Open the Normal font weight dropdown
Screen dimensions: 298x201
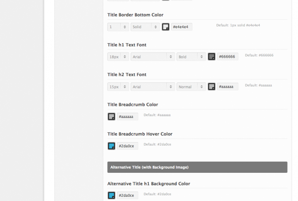(191, 87)
